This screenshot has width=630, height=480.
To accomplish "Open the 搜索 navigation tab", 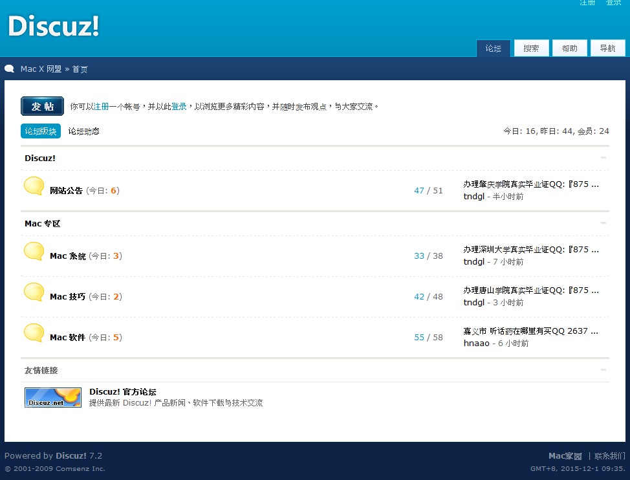I will pos(531,49).
